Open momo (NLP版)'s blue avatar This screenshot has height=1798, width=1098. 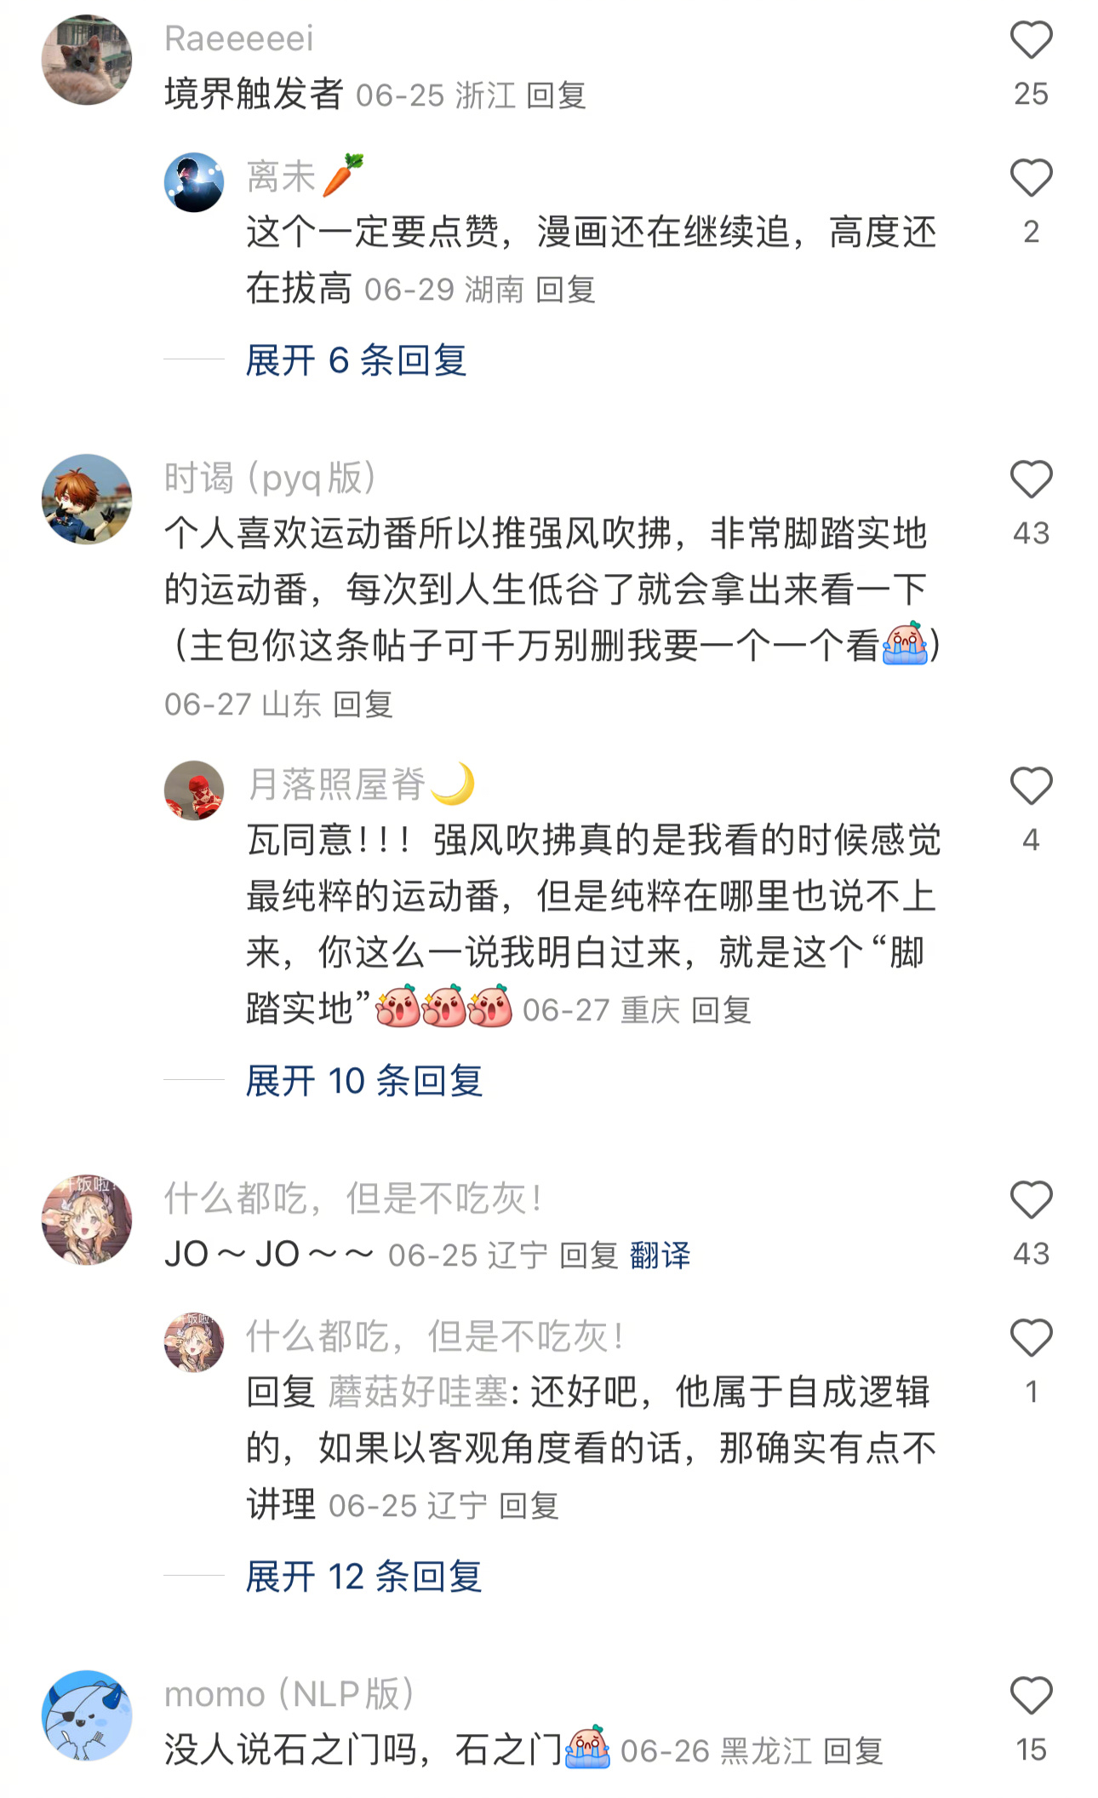pos(87,1715)
